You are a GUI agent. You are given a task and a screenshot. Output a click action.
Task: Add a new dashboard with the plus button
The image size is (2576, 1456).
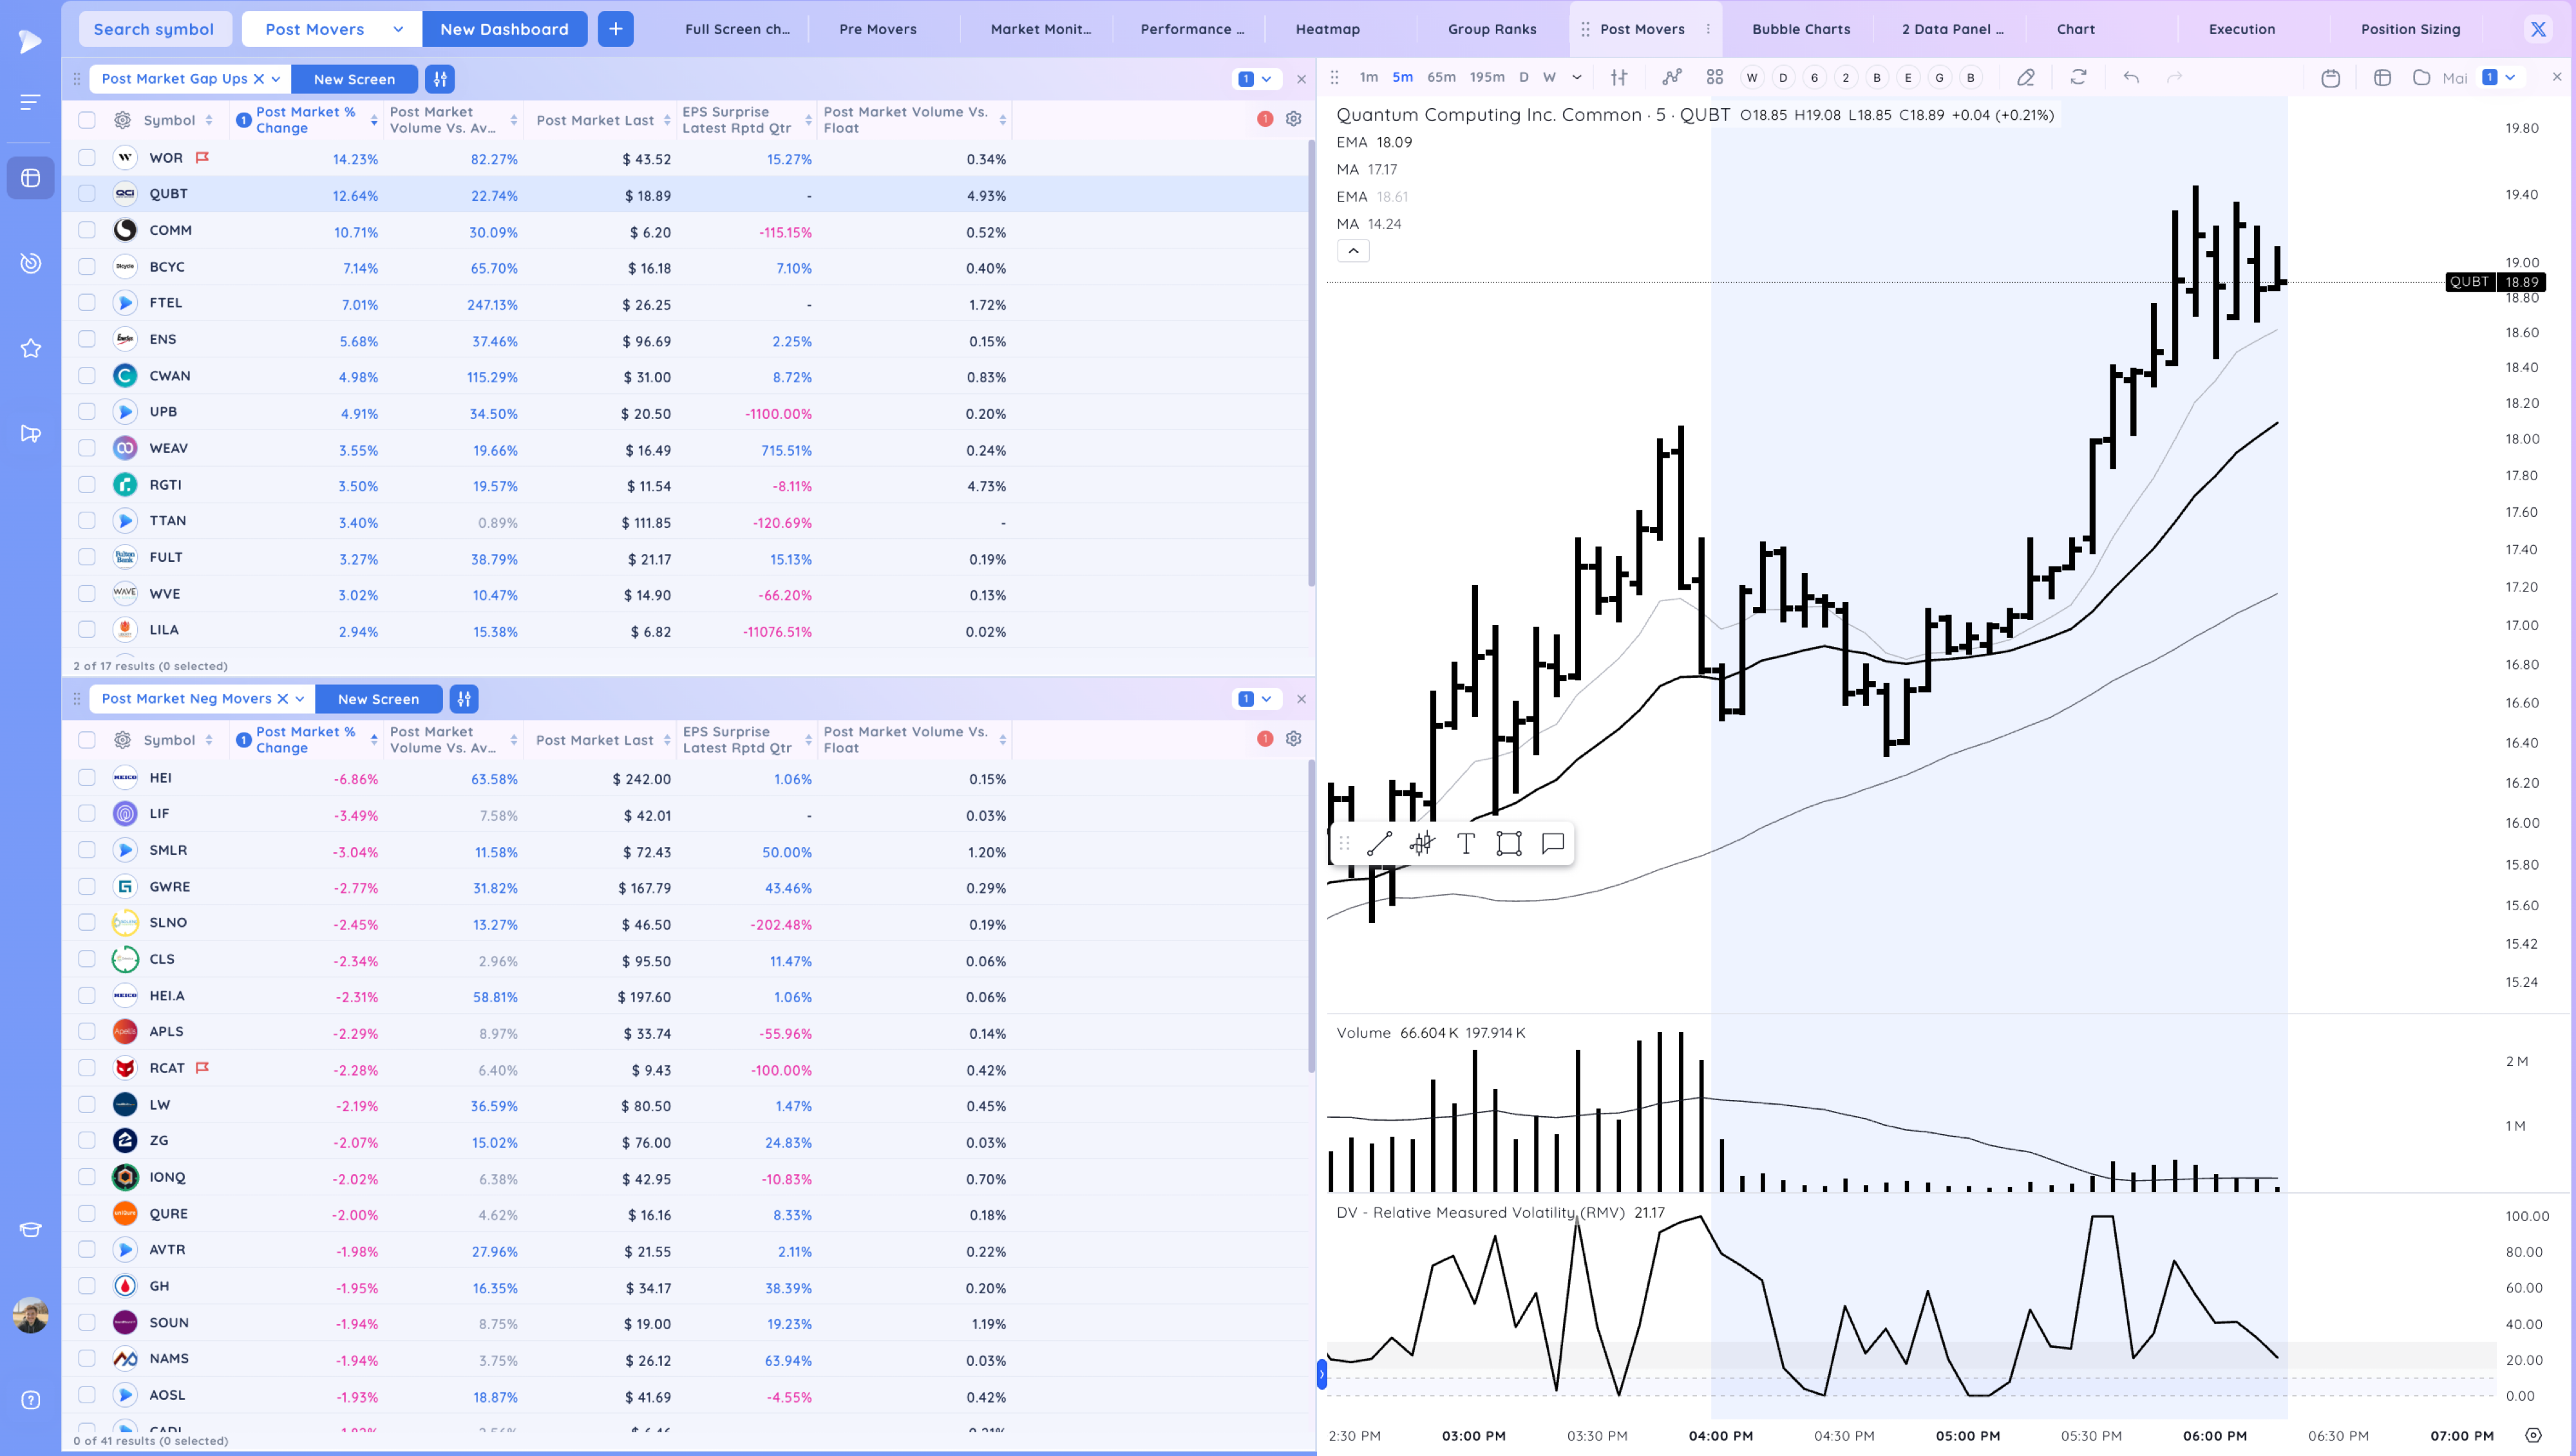point(615,29)
